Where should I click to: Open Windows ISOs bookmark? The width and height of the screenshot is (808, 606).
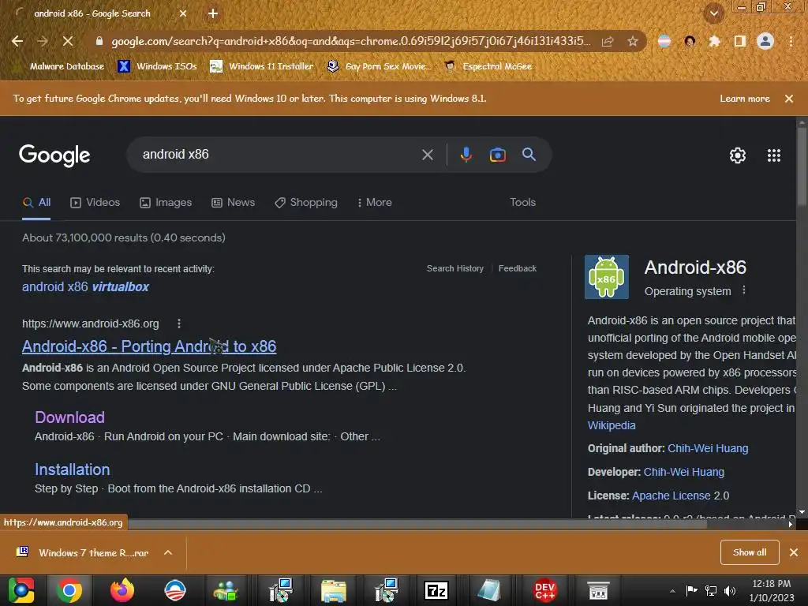[157, 66]
